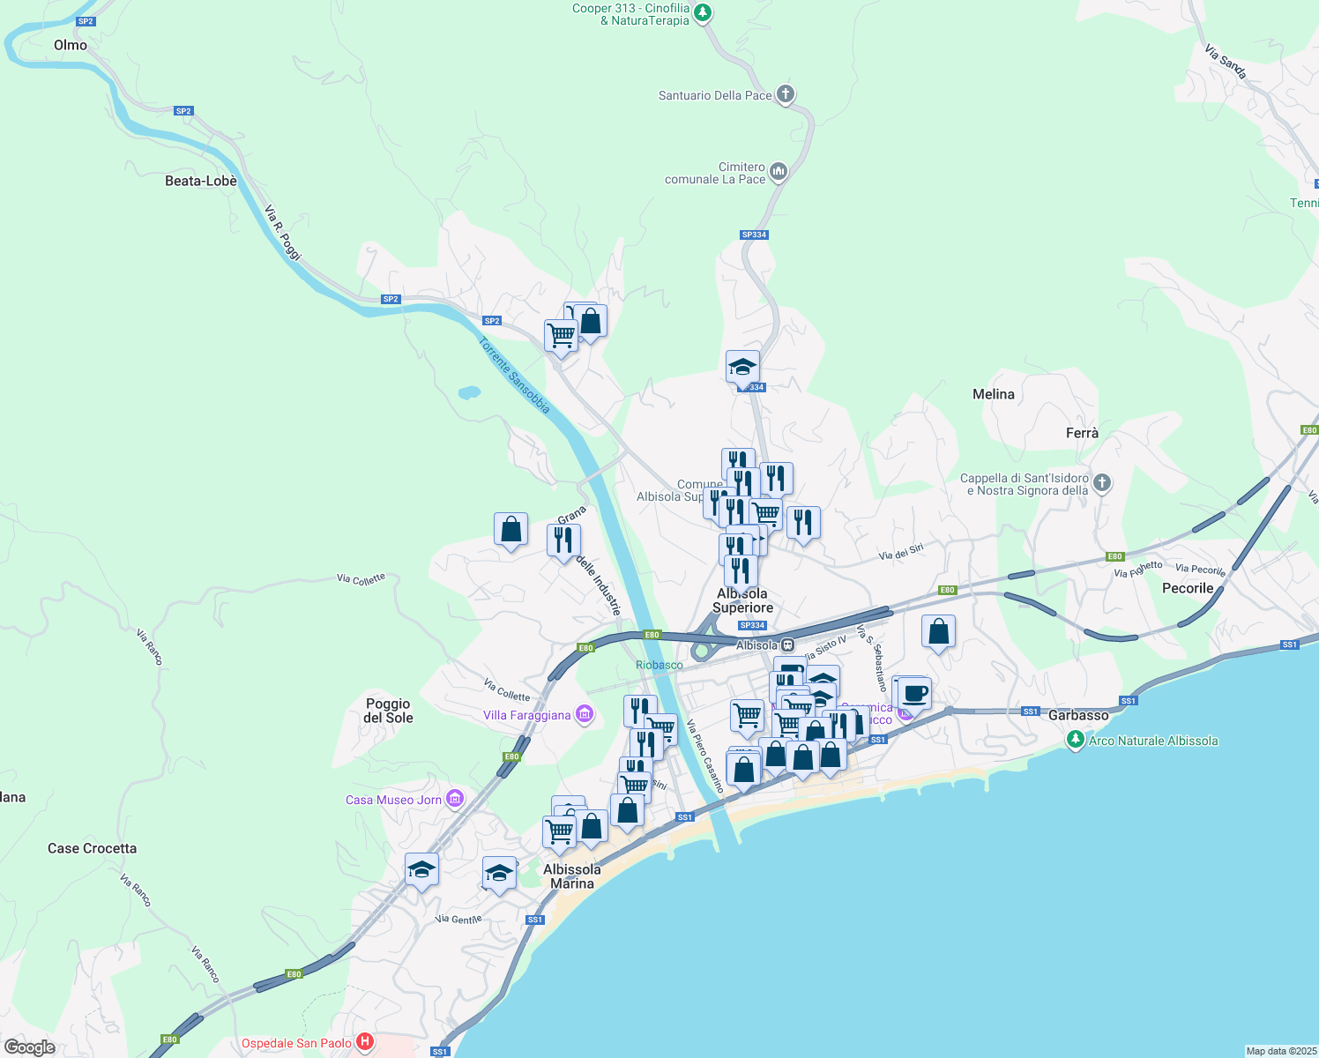Click the Villa Faraggiana museum icon
Image resolution: width=1319 pixels, height=1058 pixels.
[584, 713]
